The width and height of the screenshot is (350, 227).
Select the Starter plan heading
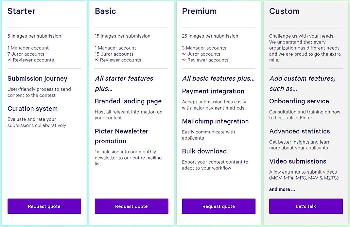pyautogui.click(x=21, y=11)
